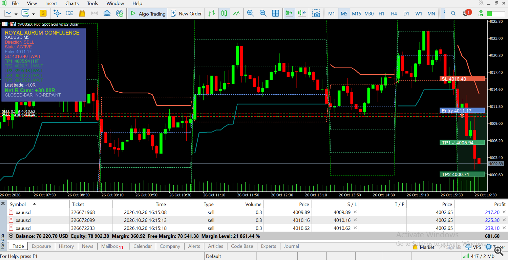Click the TP2 4000.71 level label

coord(462,174)
